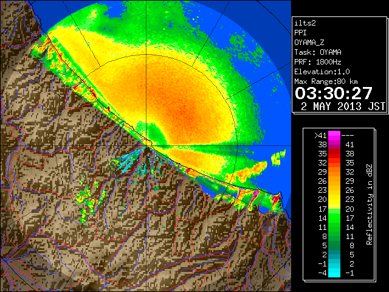
Task: Click the 'Elevation:1.0' line
Action: click(322, 72)
